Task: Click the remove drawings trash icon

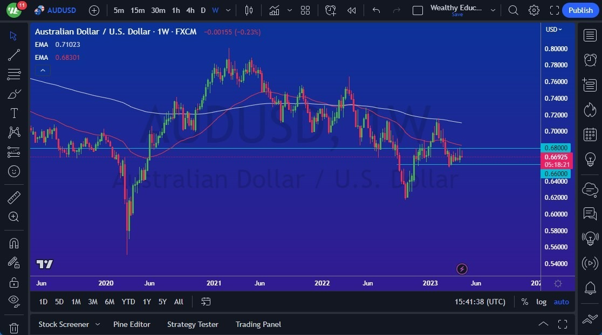Action: pyautogui.click(x=13, y=327)
